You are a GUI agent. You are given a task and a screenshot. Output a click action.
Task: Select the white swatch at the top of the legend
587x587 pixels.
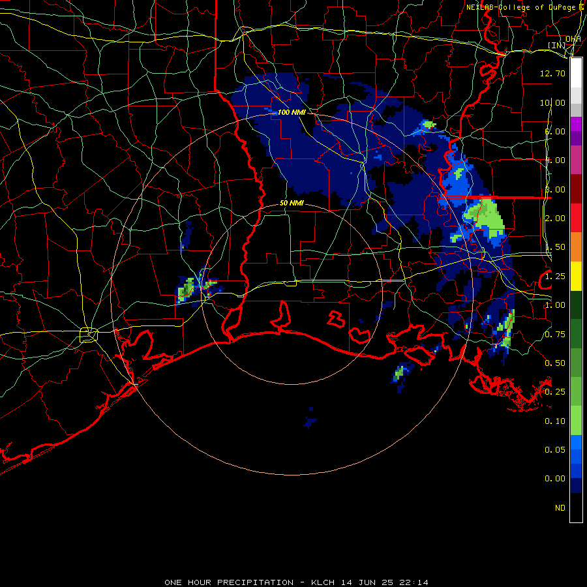coord(576,73)
